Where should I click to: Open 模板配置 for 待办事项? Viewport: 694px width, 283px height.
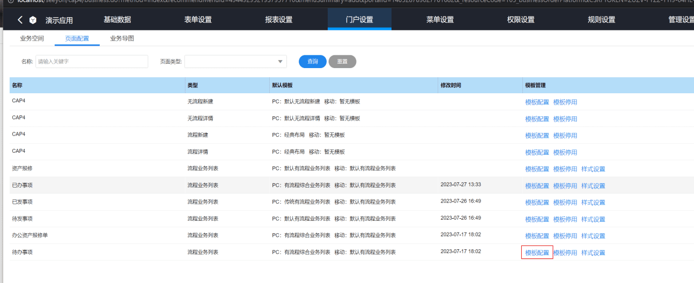[x=537, y=252]
